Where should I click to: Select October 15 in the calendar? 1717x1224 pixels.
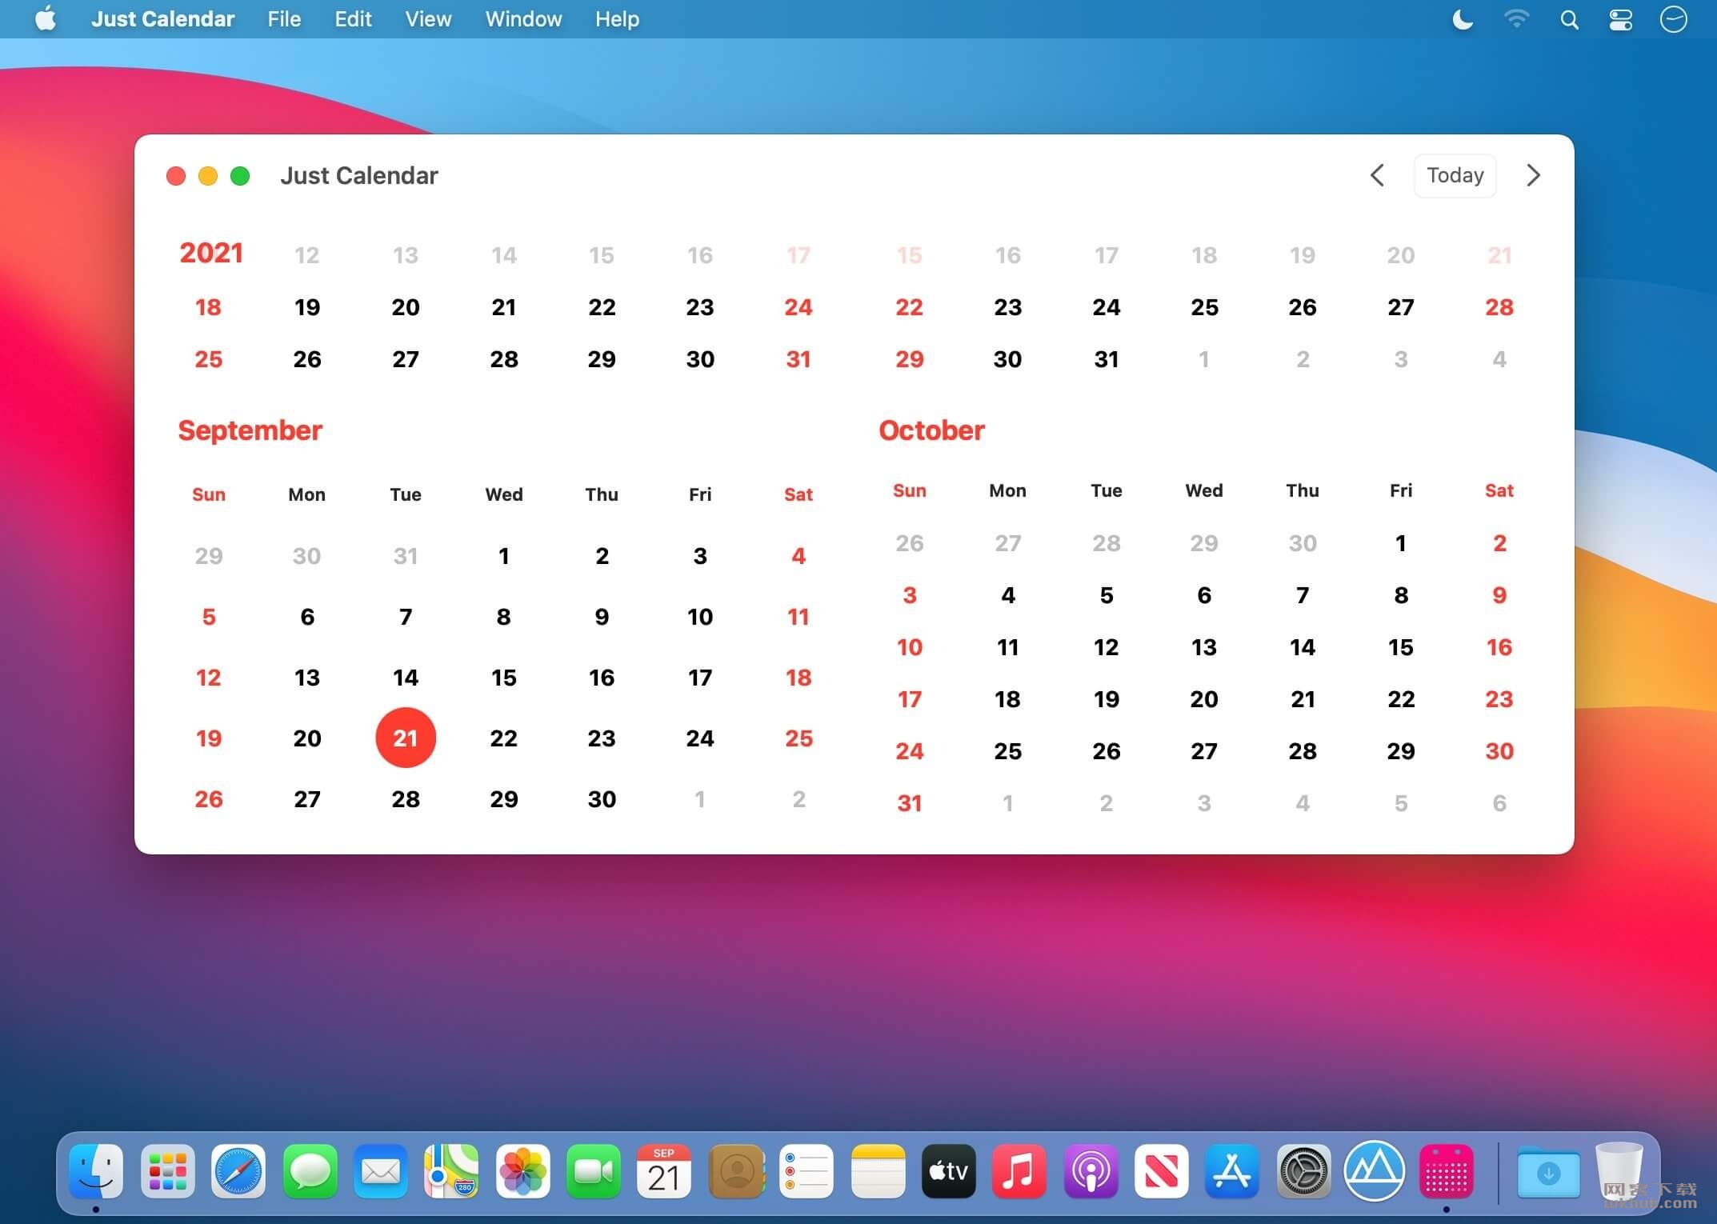[x=1400, y=647]
